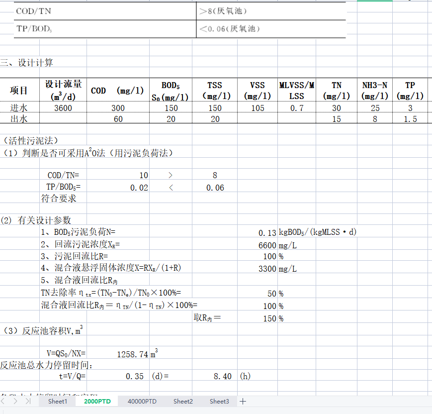The height and width of the screenshot is (414, 432).
Task: Select the 符合要求 cell
Action: point(63,198)
